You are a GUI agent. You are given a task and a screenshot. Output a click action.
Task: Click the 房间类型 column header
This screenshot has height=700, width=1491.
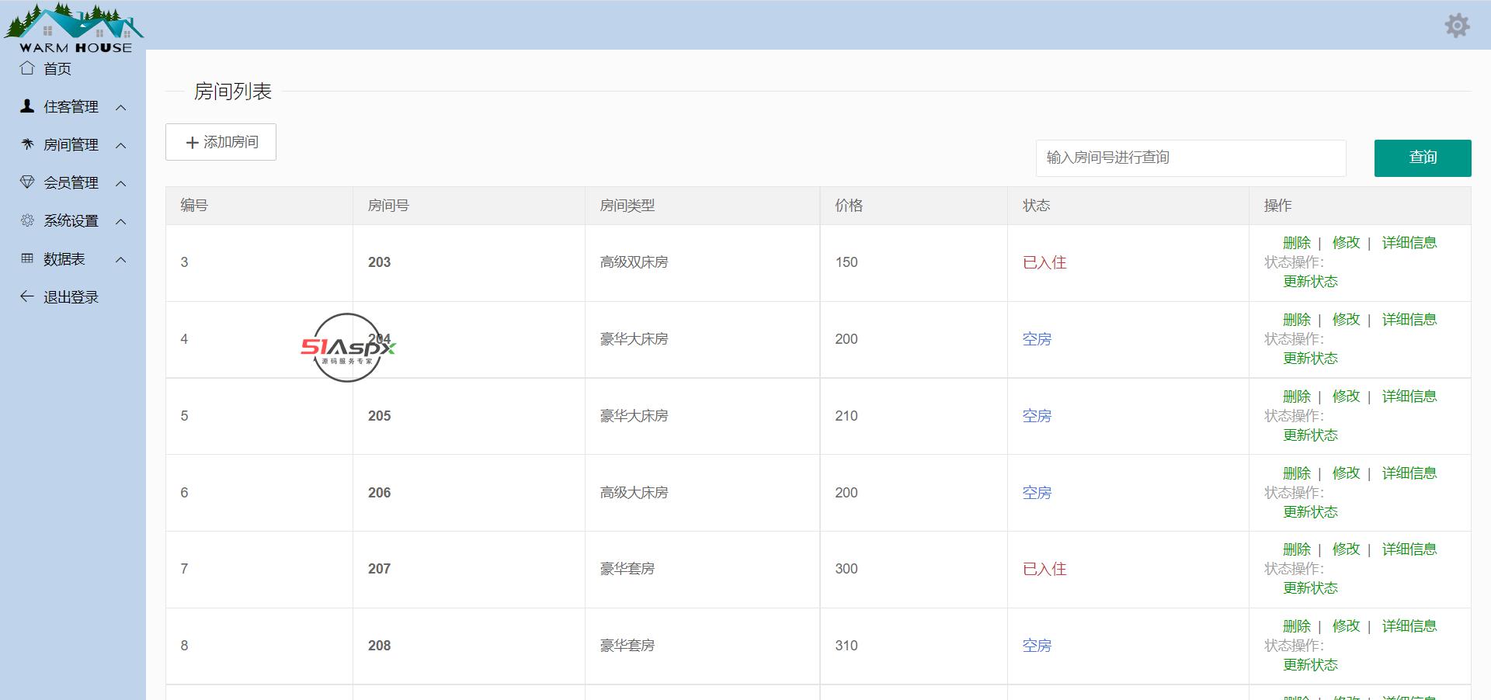pyautogui.click(x=702, y=206)
